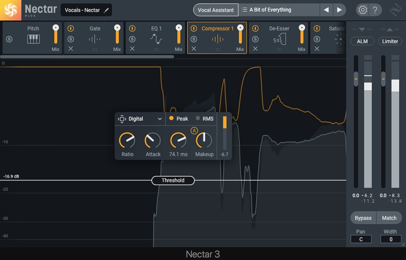Open the A Bit of Everything preset list
Screen dimensions: 406x260
point(279,10)
